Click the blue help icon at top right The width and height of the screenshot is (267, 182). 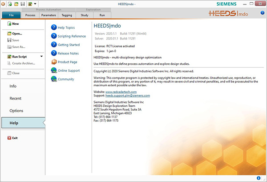point(263,13)
